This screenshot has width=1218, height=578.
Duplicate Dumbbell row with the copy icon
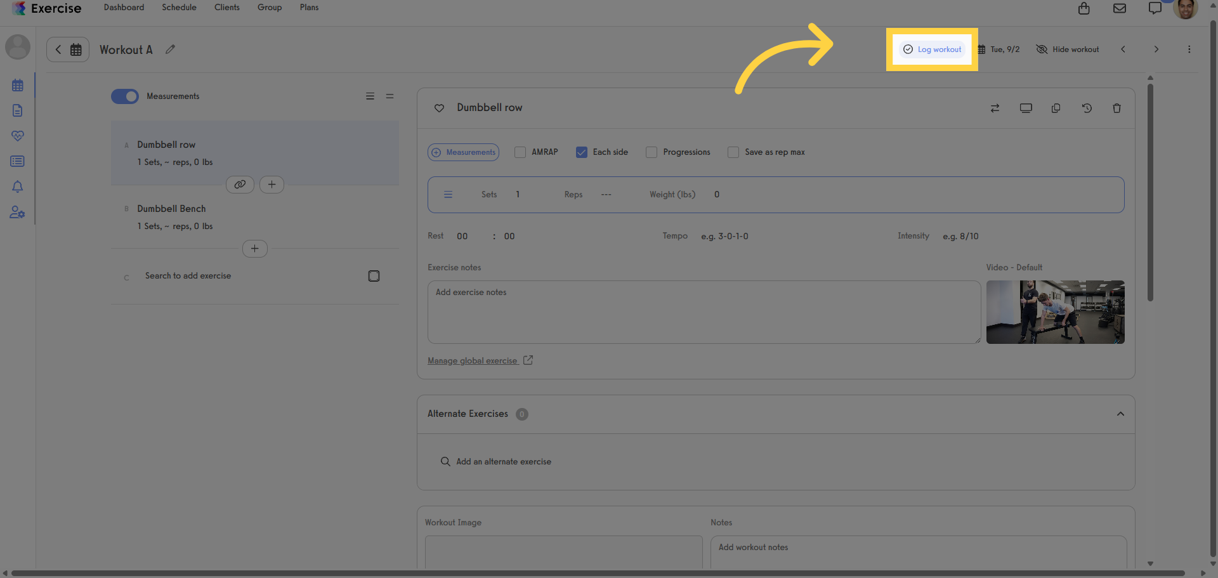(x=1056, y=108)
